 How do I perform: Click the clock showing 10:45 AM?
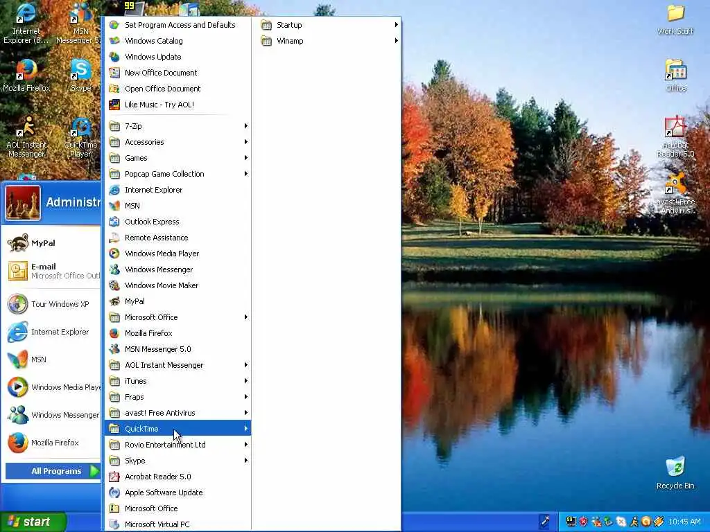click(x=684, y=522)
